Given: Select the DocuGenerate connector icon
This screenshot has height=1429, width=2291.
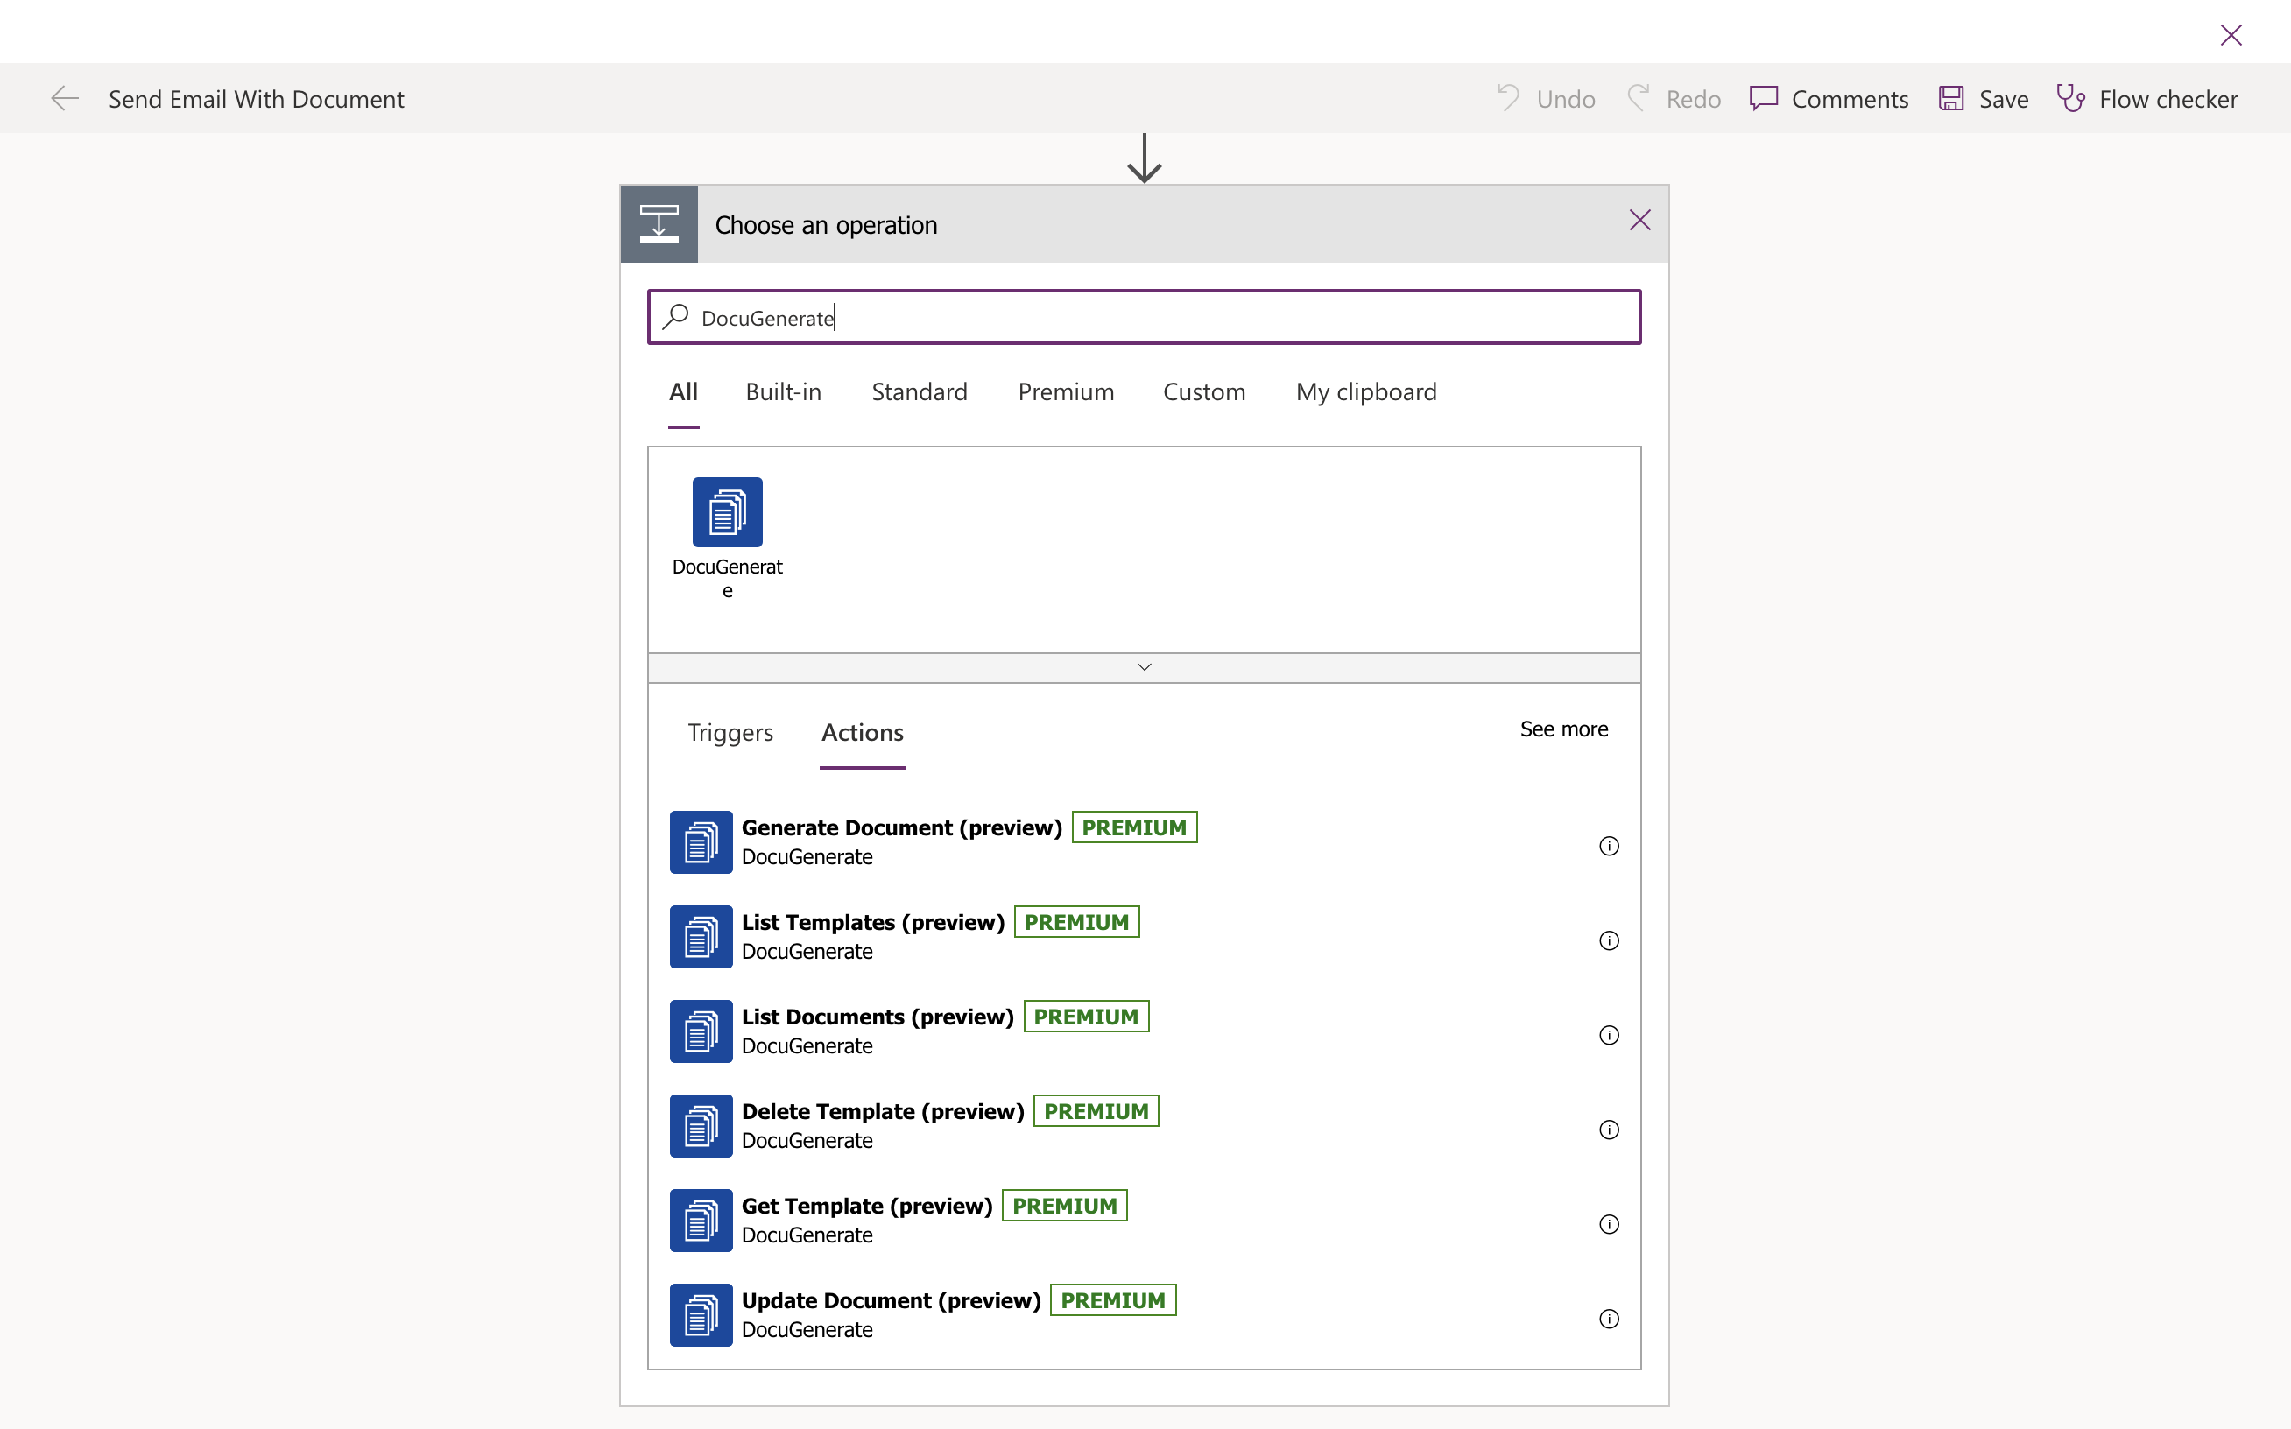Looking at the screenshot, I should (727, 511).
